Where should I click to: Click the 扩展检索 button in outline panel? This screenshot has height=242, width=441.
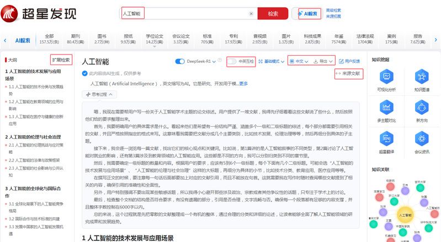click(x=61, y=60)
